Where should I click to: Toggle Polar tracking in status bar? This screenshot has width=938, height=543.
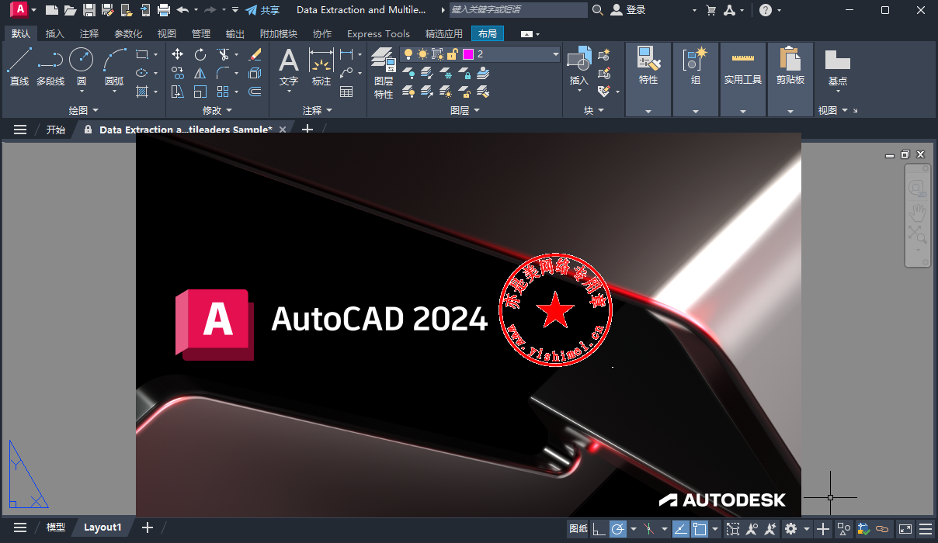[618, 529]
